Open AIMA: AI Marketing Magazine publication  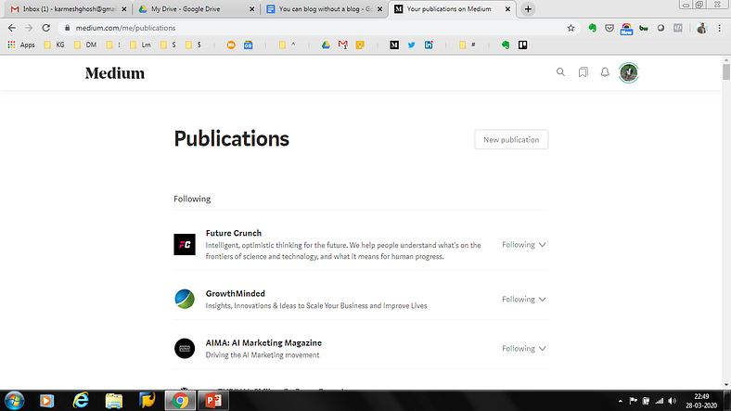(x=263, y=342)
